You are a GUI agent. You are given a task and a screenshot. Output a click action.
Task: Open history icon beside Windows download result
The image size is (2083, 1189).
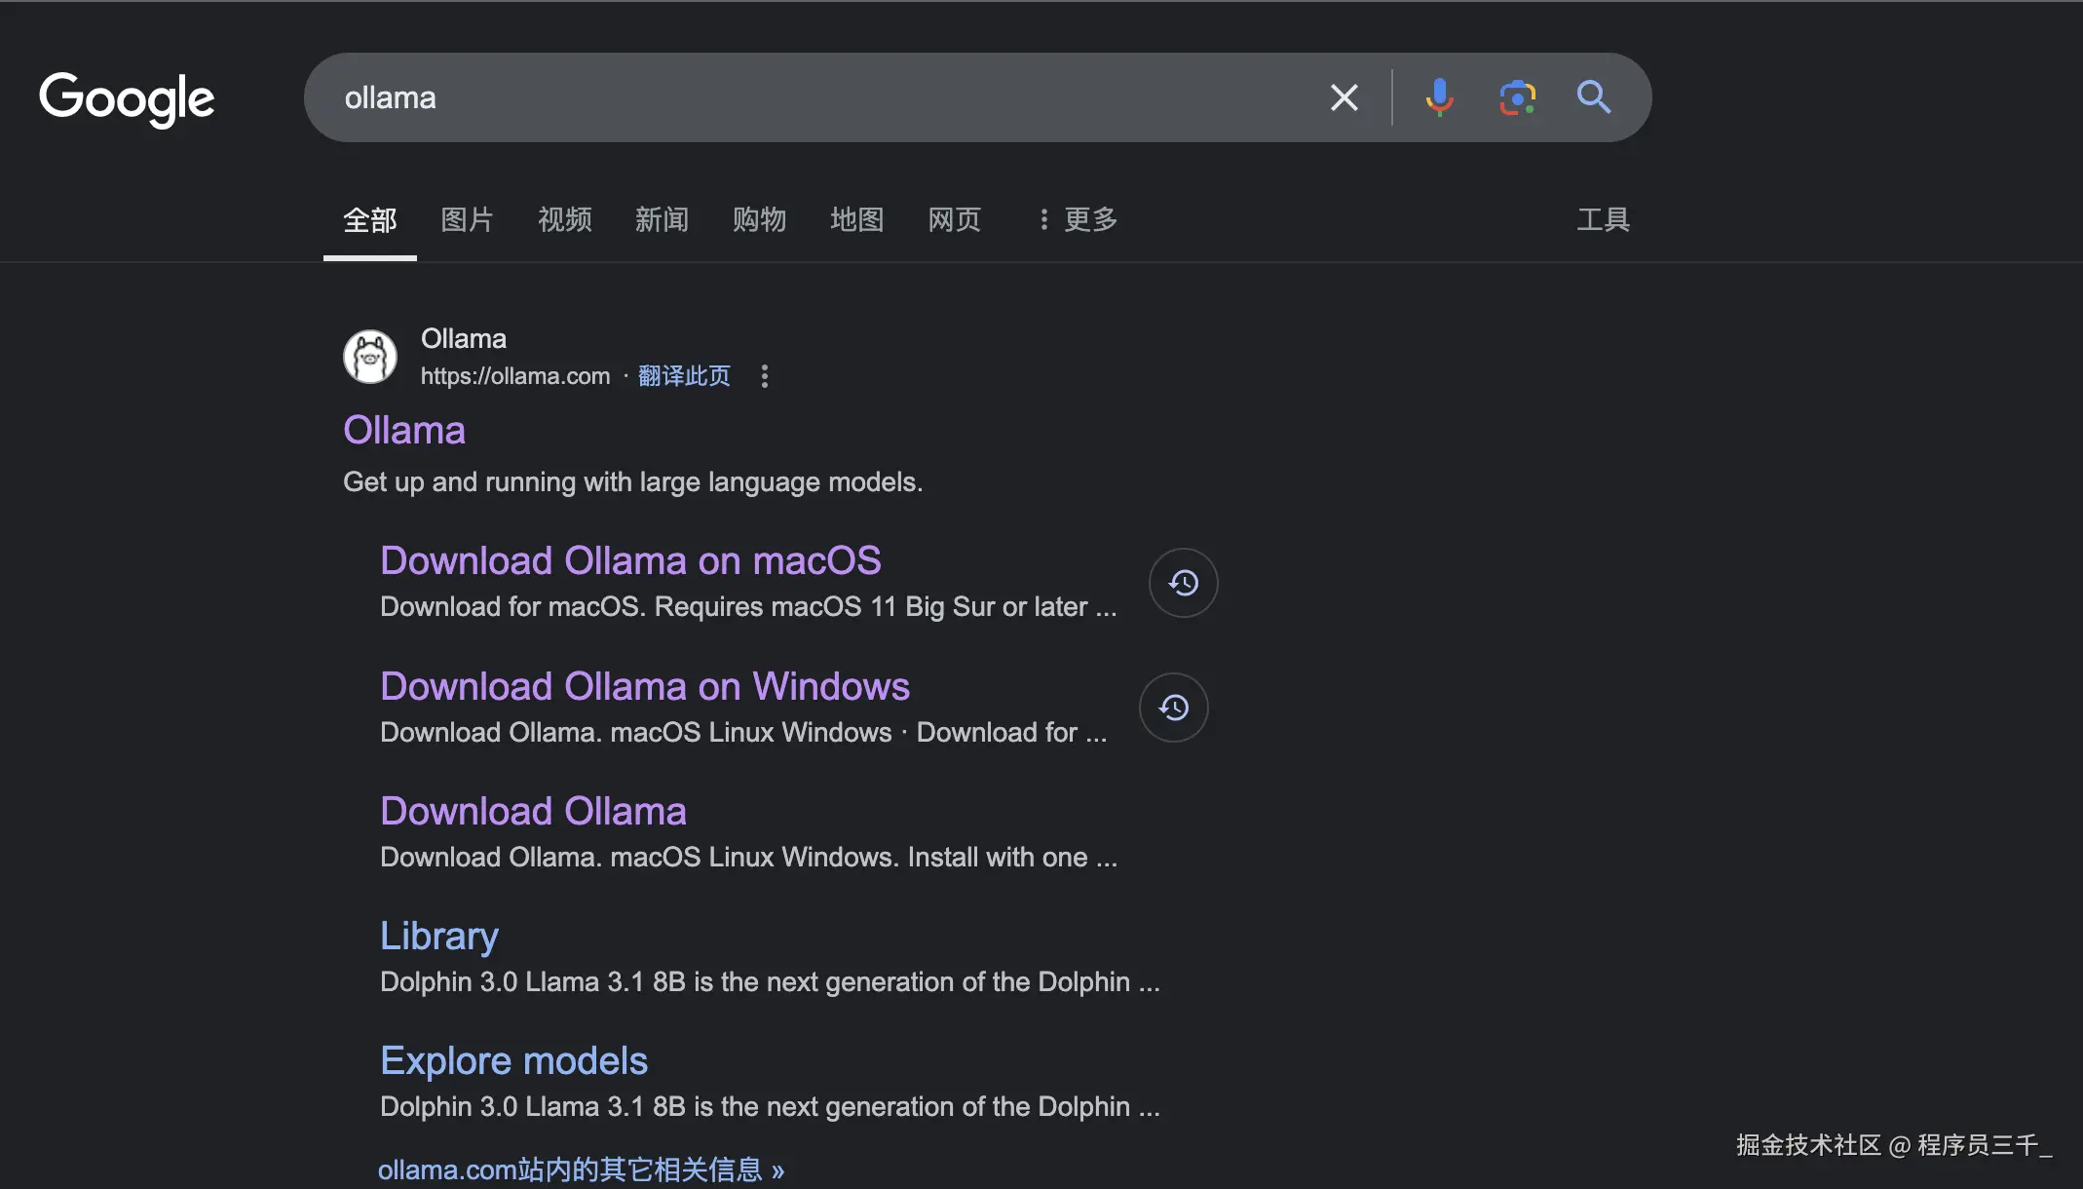click(1173, 708)
